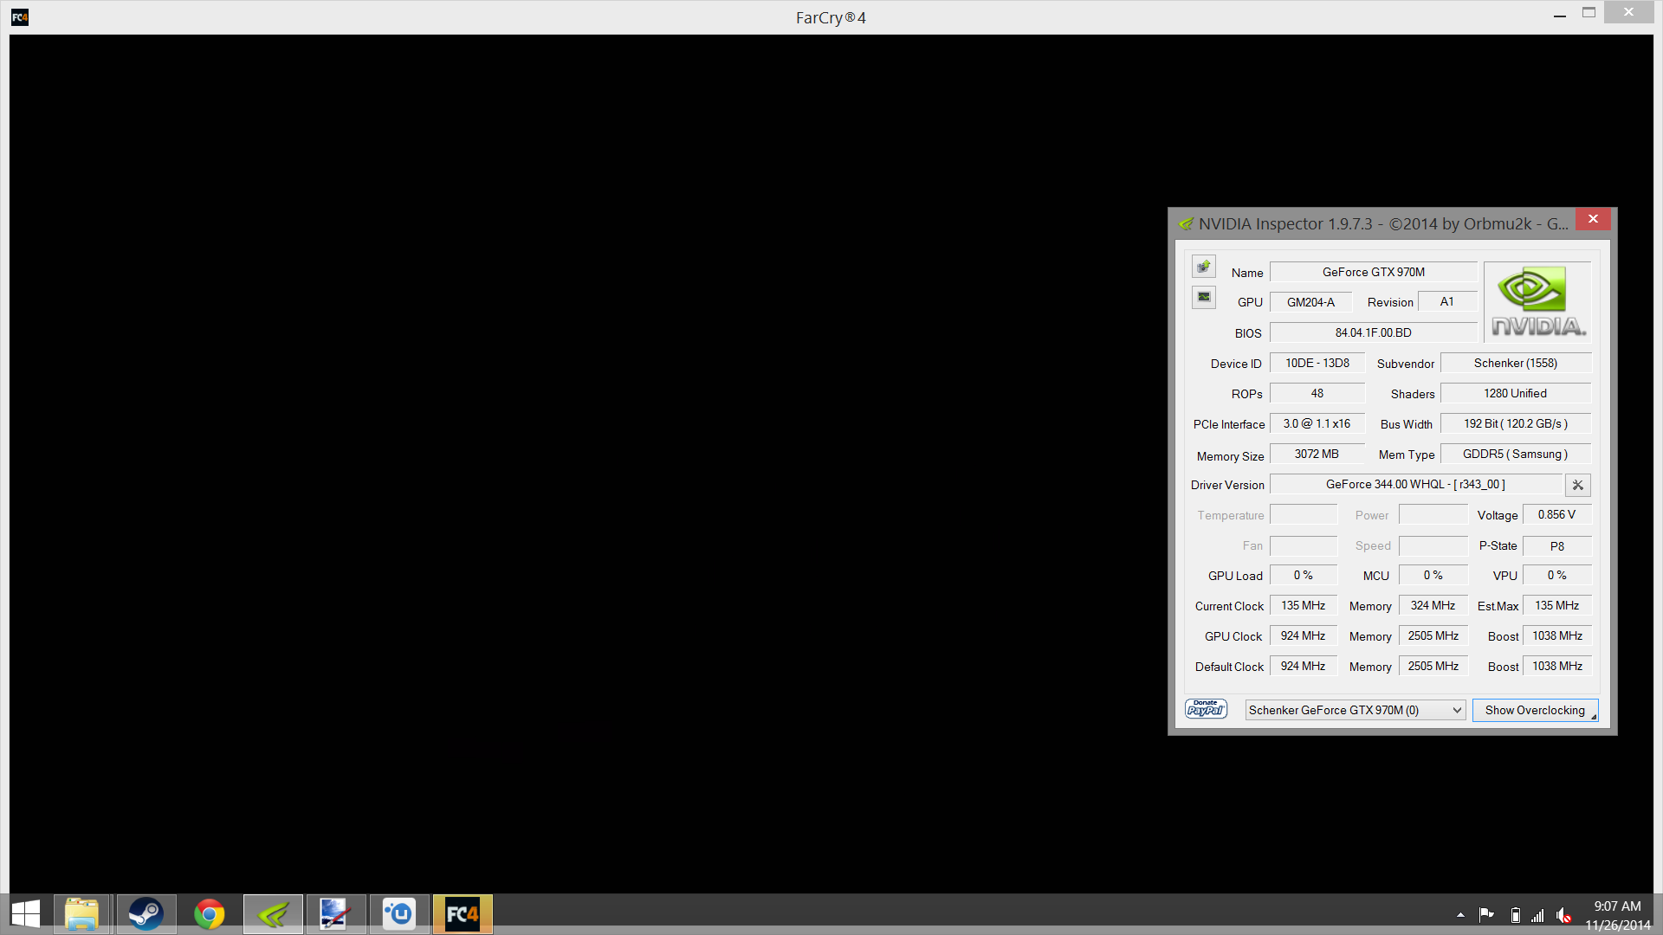Click the P-State value P8
The height and width of the screenshot is (935, 1663).
(x=1557, y=546)
